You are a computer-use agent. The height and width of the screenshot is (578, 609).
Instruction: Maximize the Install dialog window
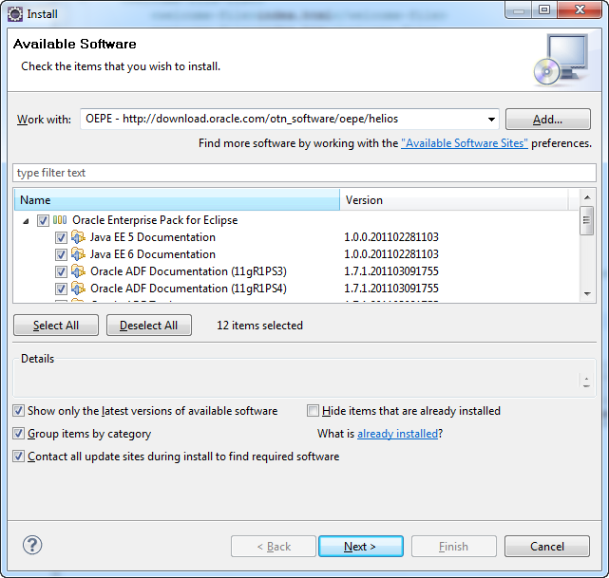tap(544, 9)
